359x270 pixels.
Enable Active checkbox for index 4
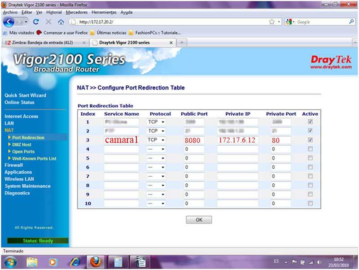pos(310,149)
